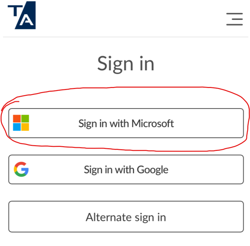
Task: Click the Google G logo
Action: [x=21, y=169]
